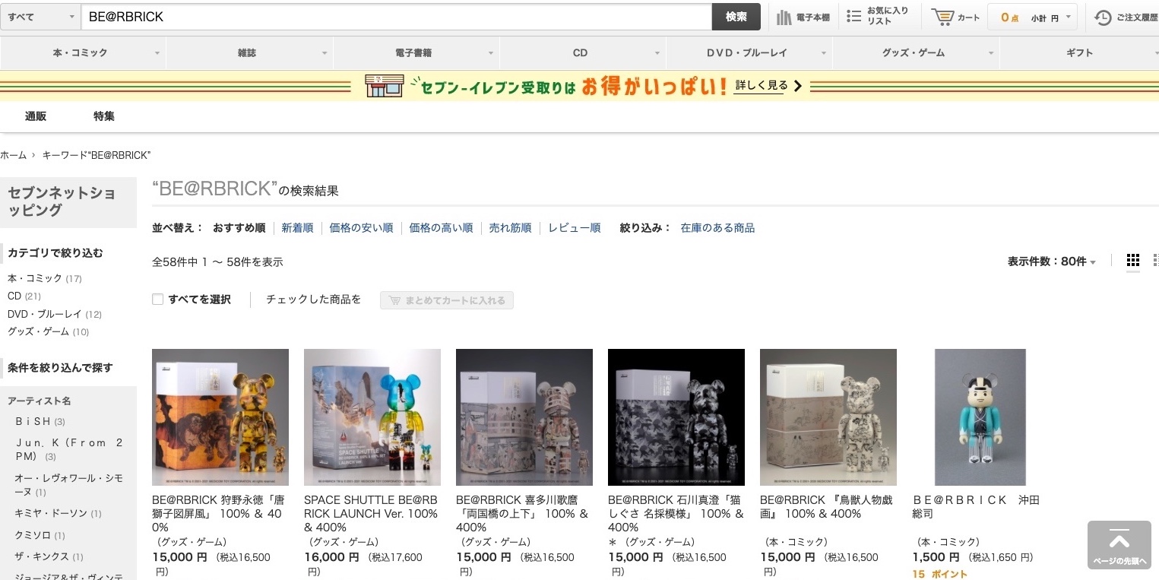Viewport: 1159px width, 580px height.
Task: Open the cart 小計 dropdown arrow
Action: point(1068,17)
